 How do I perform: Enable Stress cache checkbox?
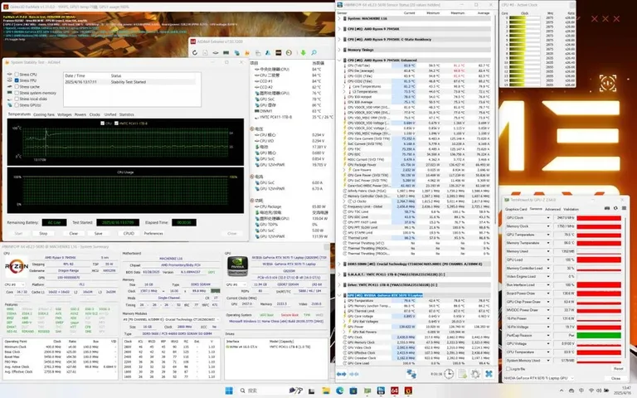[17, 86]
